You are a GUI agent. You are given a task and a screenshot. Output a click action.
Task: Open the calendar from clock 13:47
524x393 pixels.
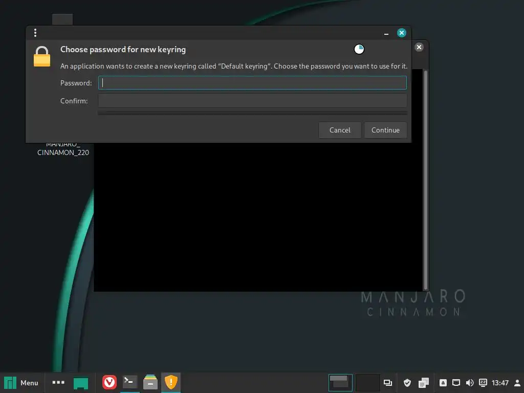(x=500, y=383)
